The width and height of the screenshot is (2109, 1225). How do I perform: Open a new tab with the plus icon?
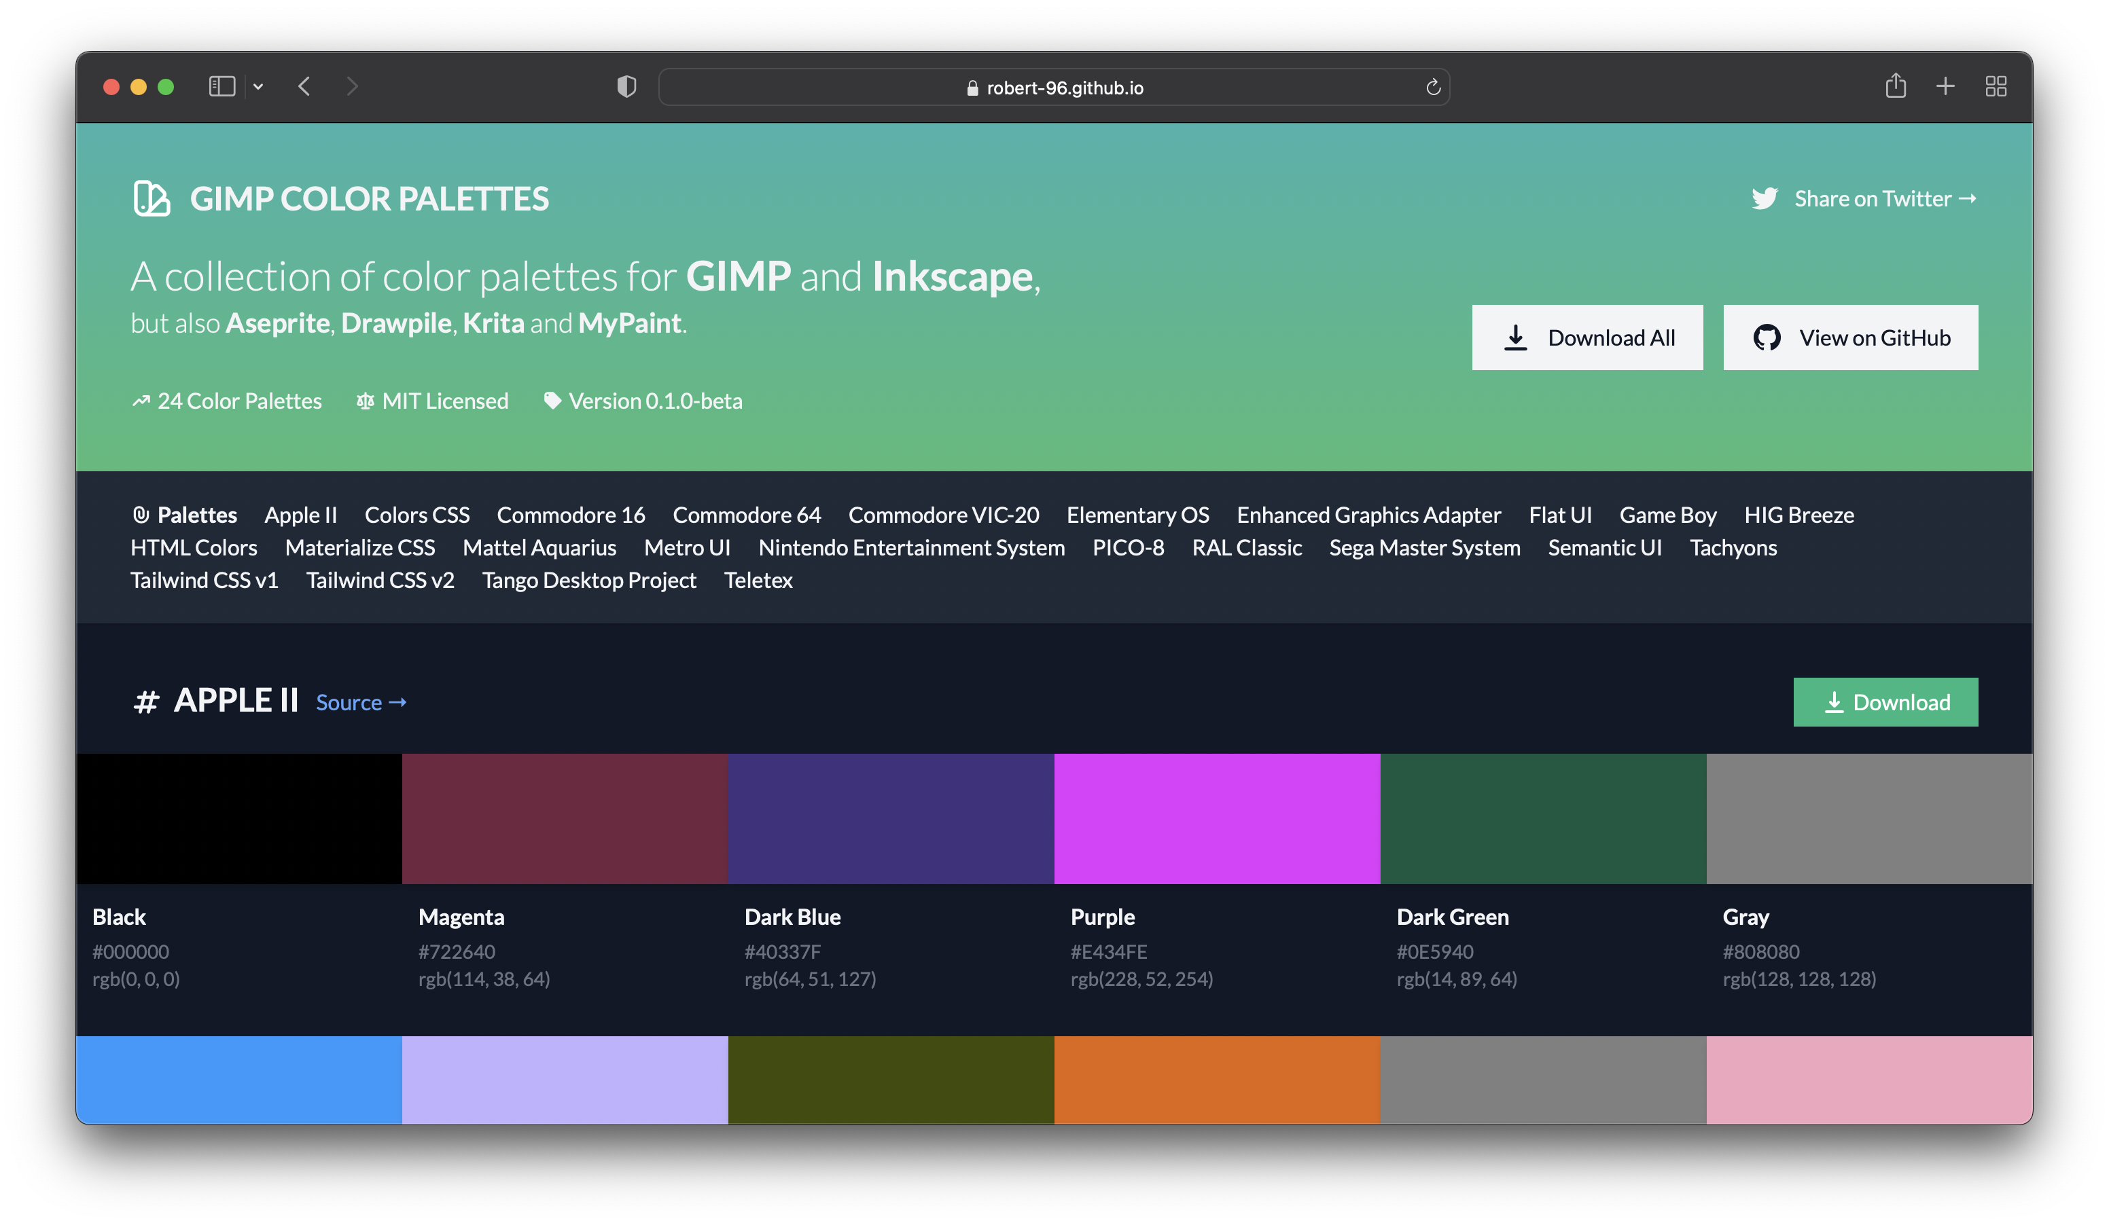[x=1946, y=86]
